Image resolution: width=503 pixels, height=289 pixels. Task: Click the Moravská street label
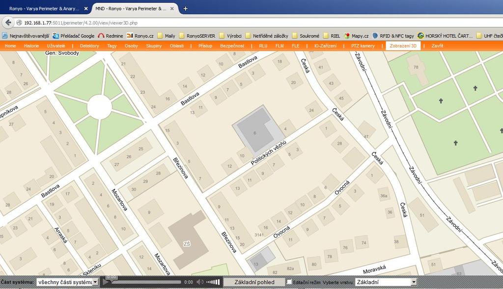click(374, 269)
